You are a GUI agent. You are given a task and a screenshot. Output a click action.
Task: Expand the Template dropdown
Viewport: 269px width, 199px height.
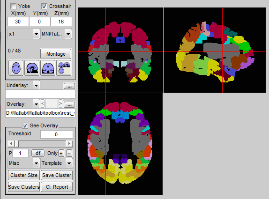click(57, 163)
